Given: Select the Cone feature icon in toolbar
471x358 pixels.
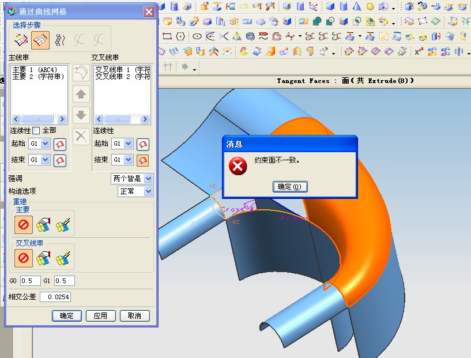Looking at the screenshot, I should coord(356,6).
